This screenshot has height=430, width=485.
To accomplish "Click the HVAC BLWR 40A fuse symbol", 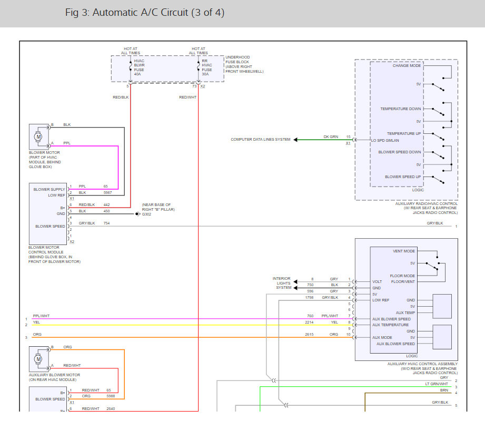I will tap(131, 68).
